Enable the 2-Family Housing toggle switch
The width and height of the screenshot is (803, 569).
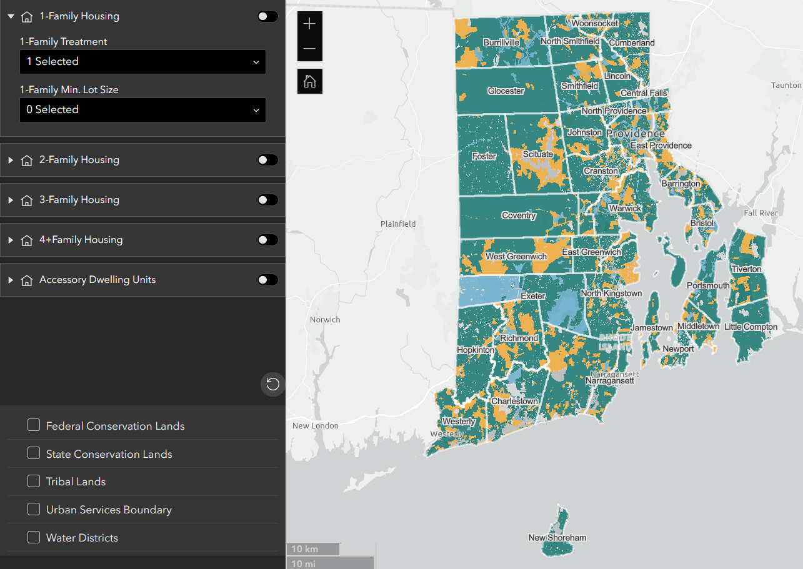pyautogui.click(x=267, y=160)
